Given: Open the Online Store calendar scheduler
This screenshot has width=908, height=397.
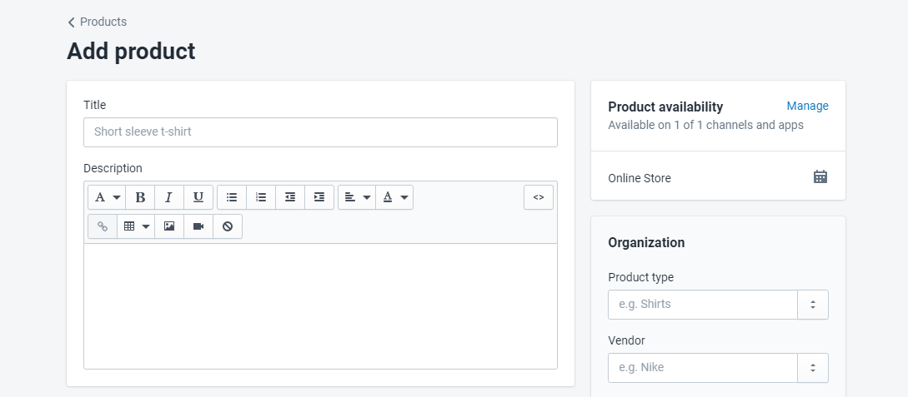Looking at the screenshot, I should tap(820, 176).
